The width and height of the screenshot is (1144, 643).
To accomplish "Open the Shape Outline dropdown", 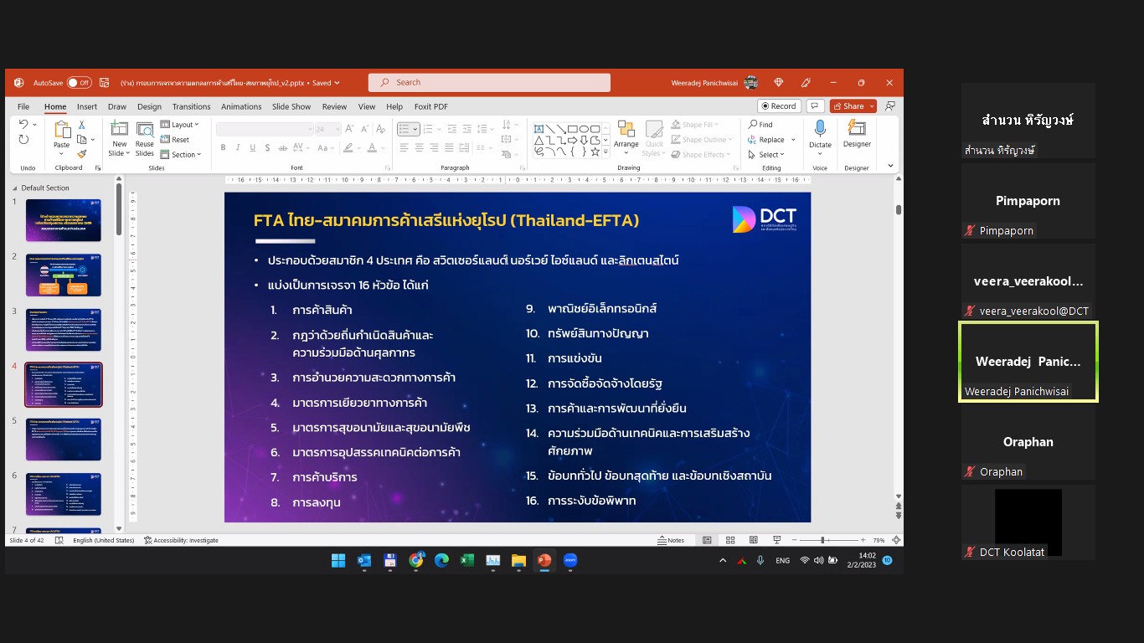I will 702,140.
